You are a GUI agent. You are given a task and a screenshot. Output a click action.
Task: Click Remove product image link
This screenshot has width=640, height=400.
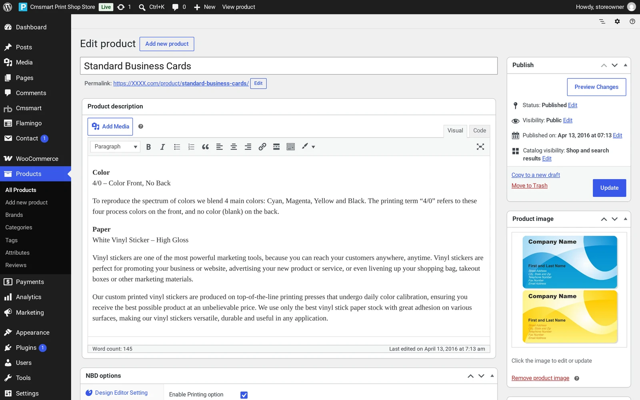[x=540, y=378]
